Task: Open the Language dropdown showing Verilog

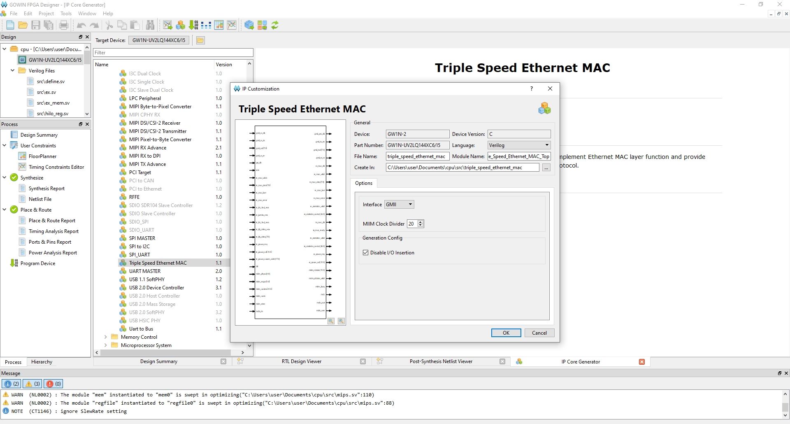Action: click(518, 145)
